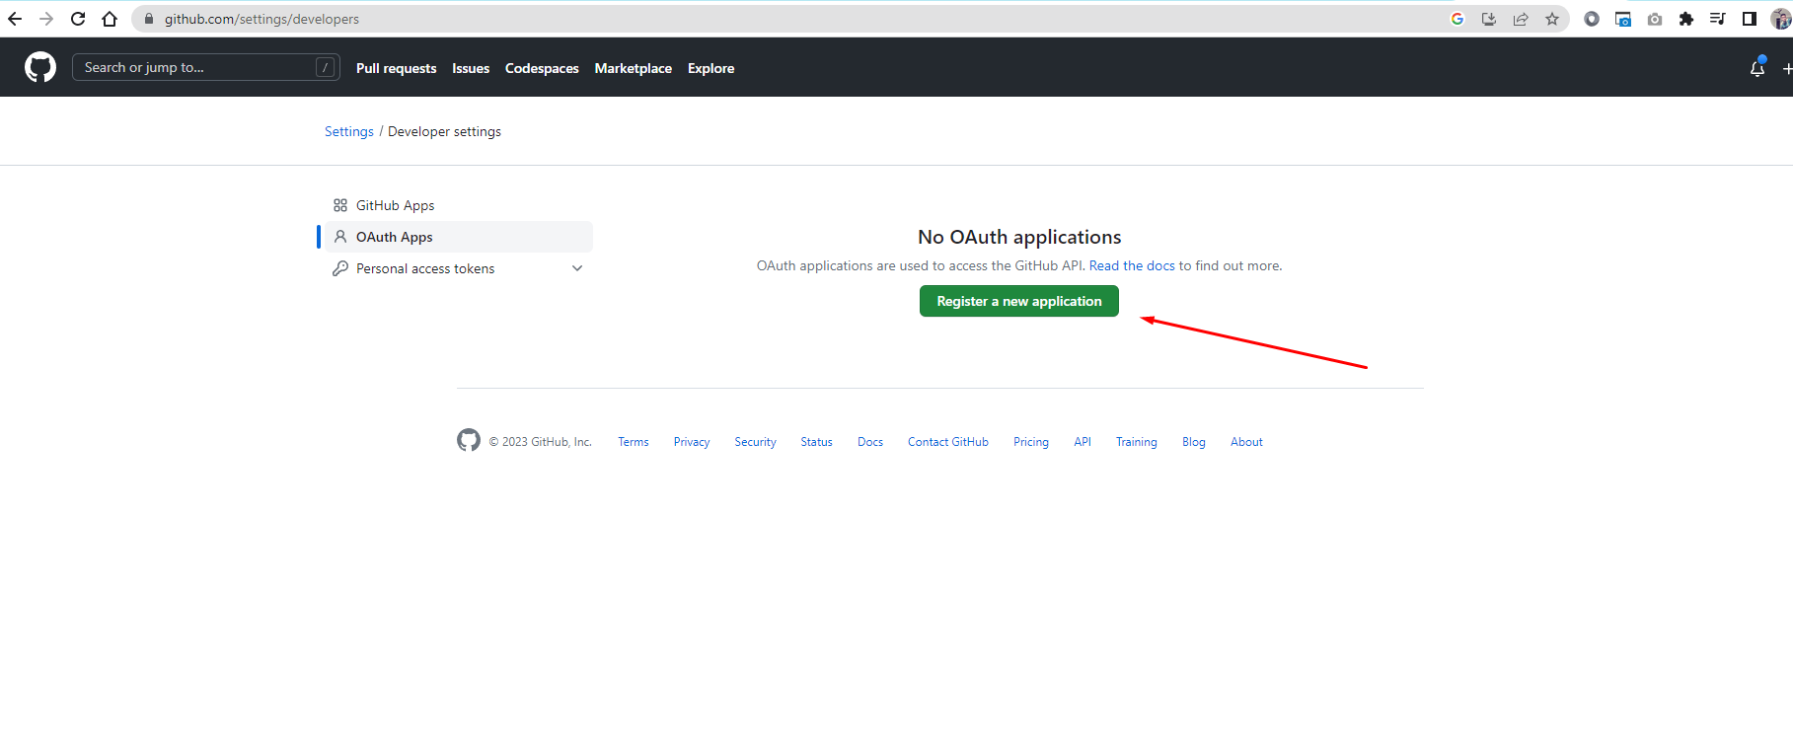Image resolution: width=1793 pixels, height=735 pixels.
Task: Go back using the browser back arrow
Action: pyautogui.click(x=15, y=19)
